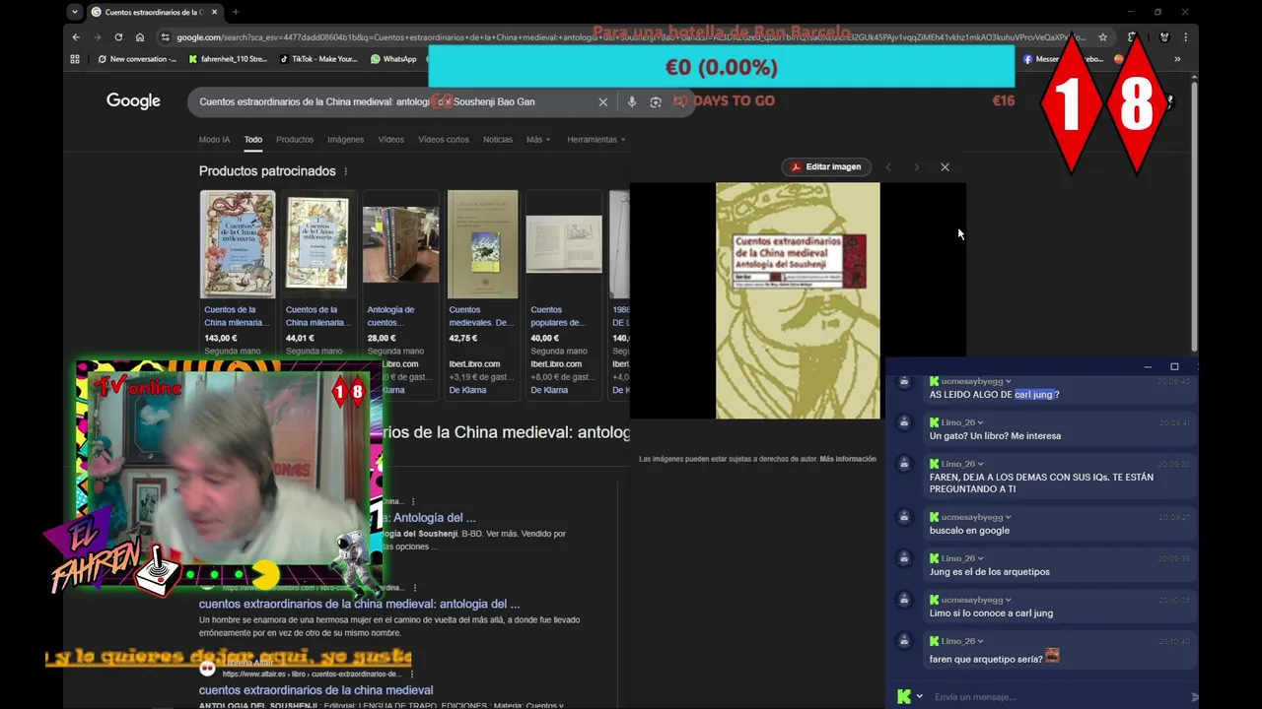Open the Chrome extensions puzzle icon
Screen dimensions: 1262x709
tap(1133, 37)
